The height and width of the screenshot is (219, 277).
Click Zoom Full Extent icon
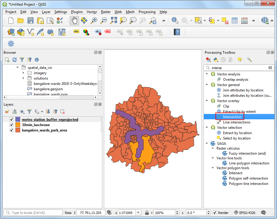click(x=113, y=21)
